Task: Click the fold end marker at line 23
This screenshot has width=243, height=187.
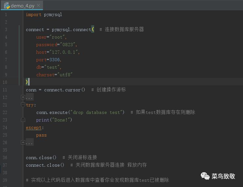Action: pyautogui.click(x=23, y=120)
